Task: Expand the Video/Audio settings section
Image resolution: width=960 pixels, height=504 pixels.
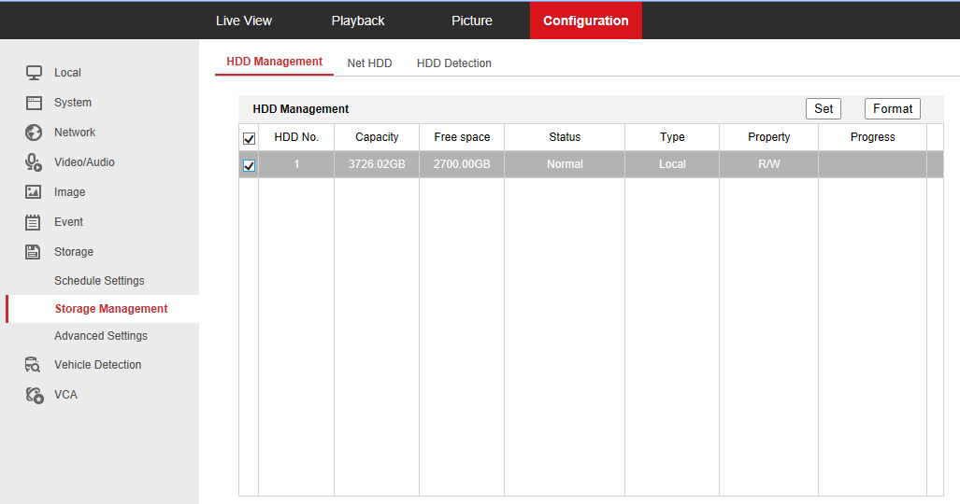Action: pyautogui.click(x=84, y=162)
